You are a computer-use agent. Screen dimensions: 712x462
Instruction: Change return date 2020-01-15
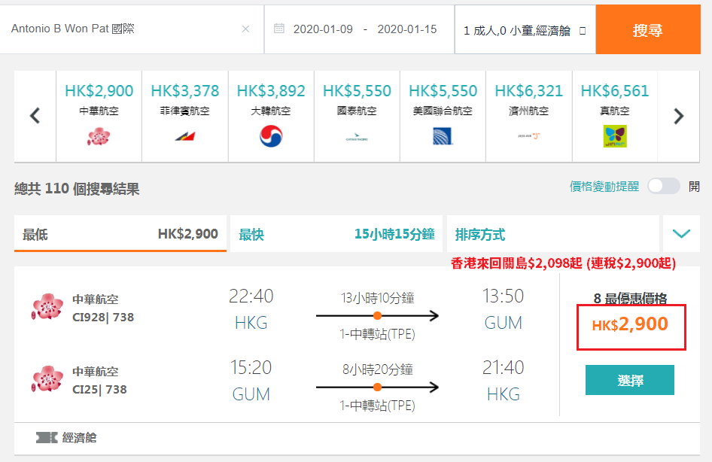coord(407,29)
